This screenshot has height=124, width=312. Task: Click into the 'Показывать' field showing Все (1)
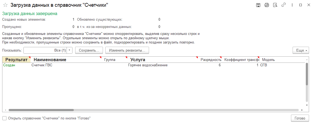45,50
